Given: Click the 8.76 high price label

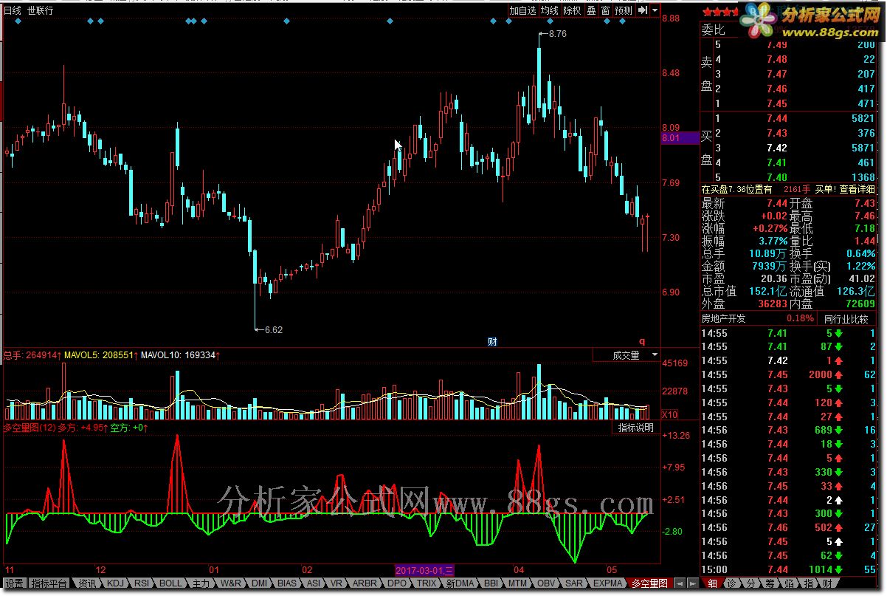Looking at the screenshot, I should pyautogui.click(x=557, y=33).
